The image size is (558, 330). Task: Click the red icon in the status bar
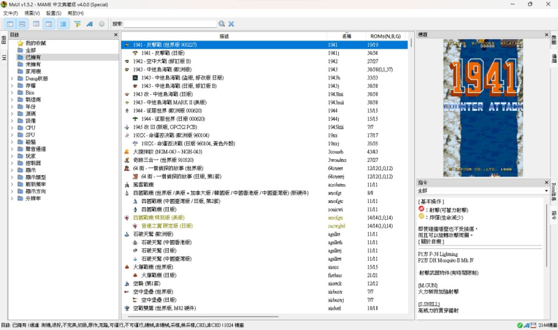[534, 325]
